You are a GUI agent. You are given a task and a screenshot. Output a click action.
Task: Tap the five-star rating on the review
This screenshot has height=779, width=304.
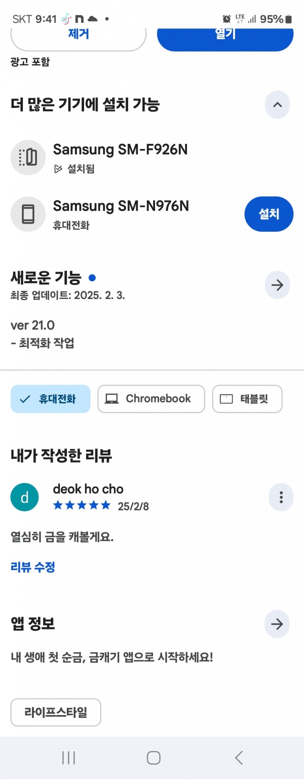tap(82, 505)
